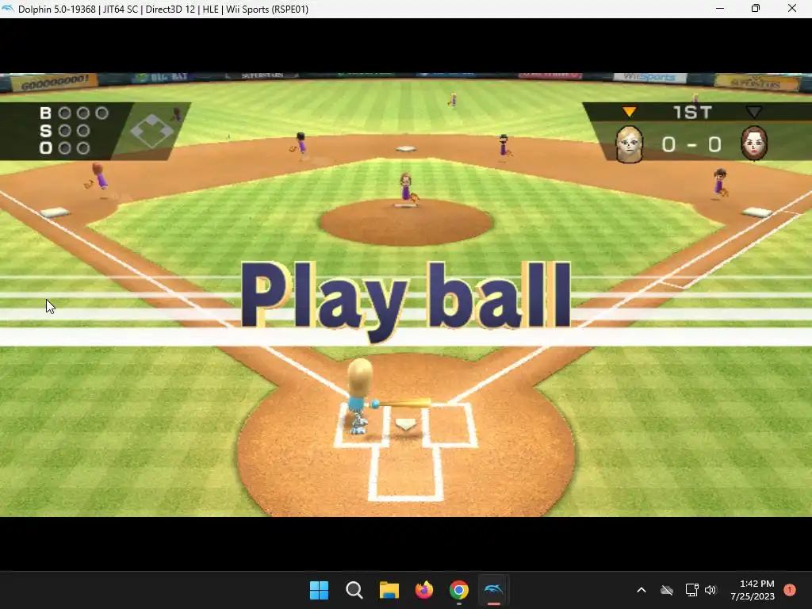Screen dimensions: 812x609
Task: Click the 'Gooooooooo!' stadium banner
Action: (x=54, y=82)
